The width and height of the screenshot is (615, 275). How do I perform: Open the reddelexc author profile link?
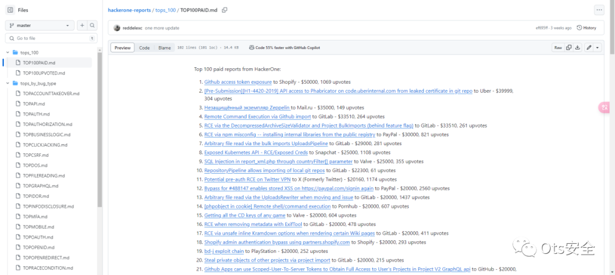[x=133, y=28]
